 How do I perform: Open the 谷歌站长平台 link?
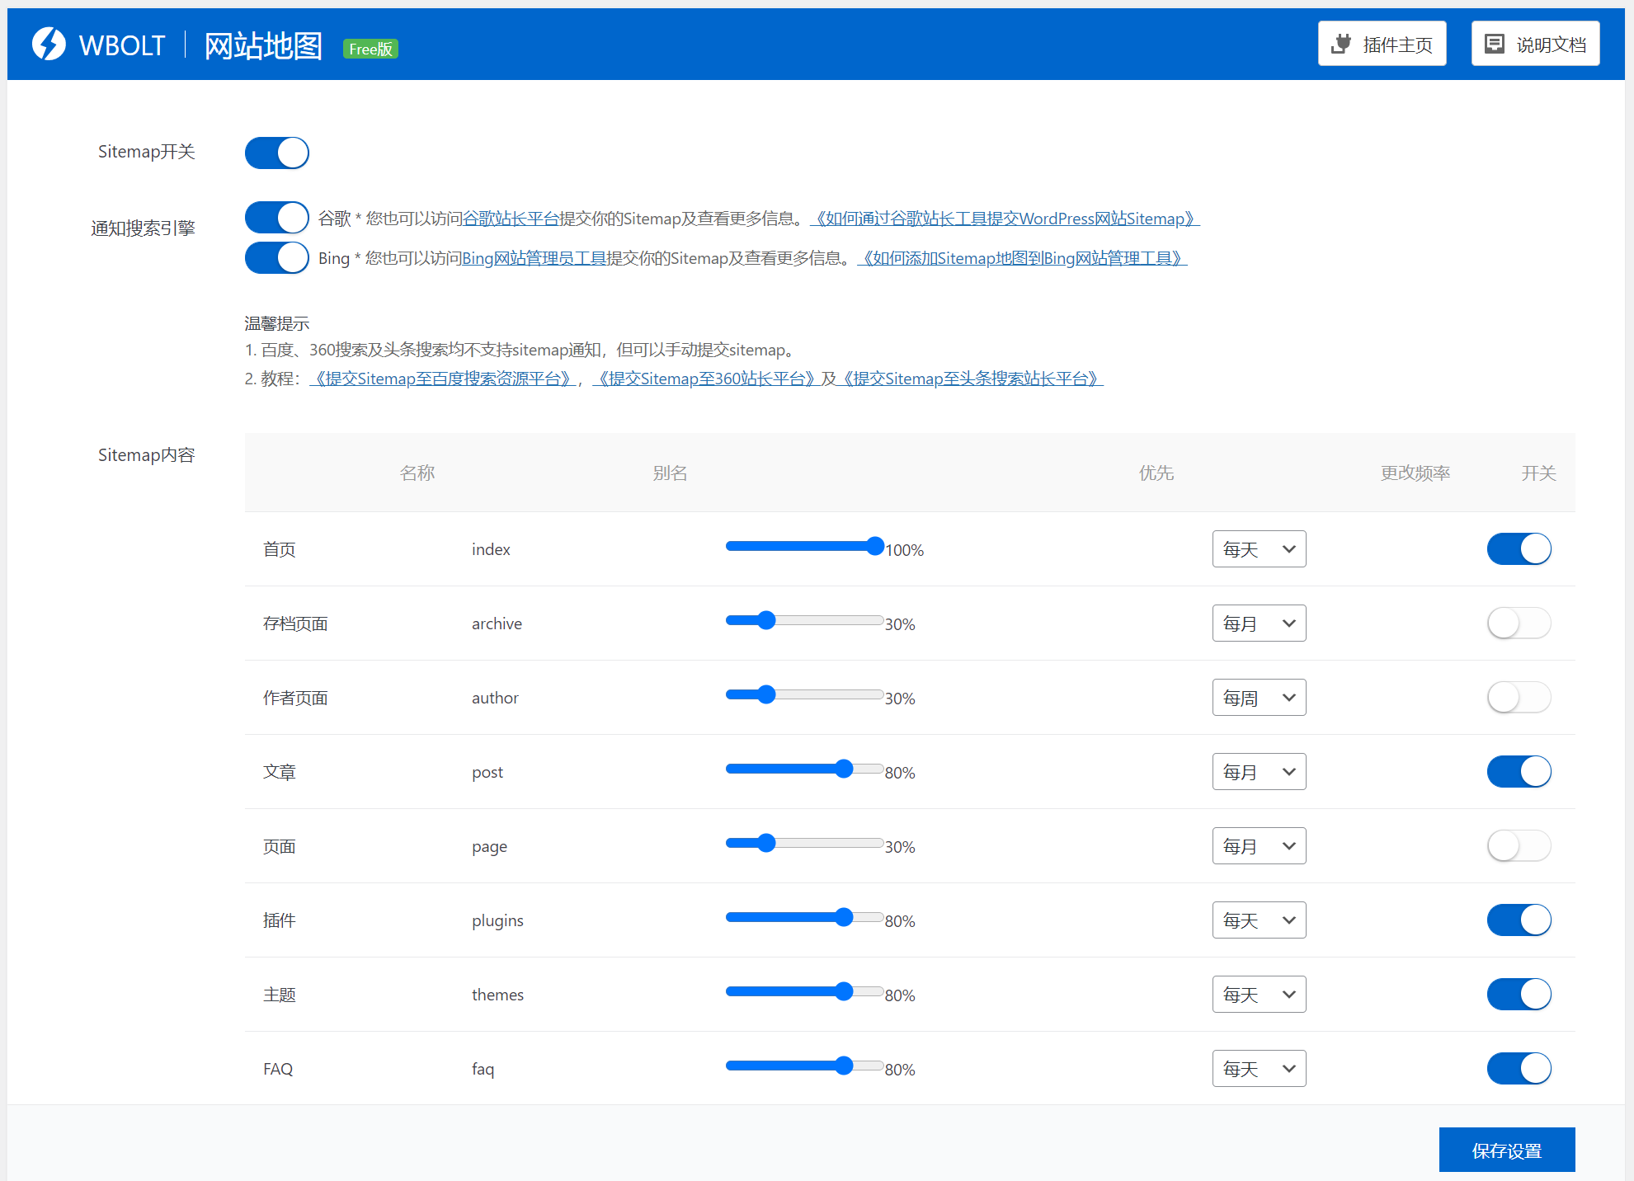click(x=511, y=219)
